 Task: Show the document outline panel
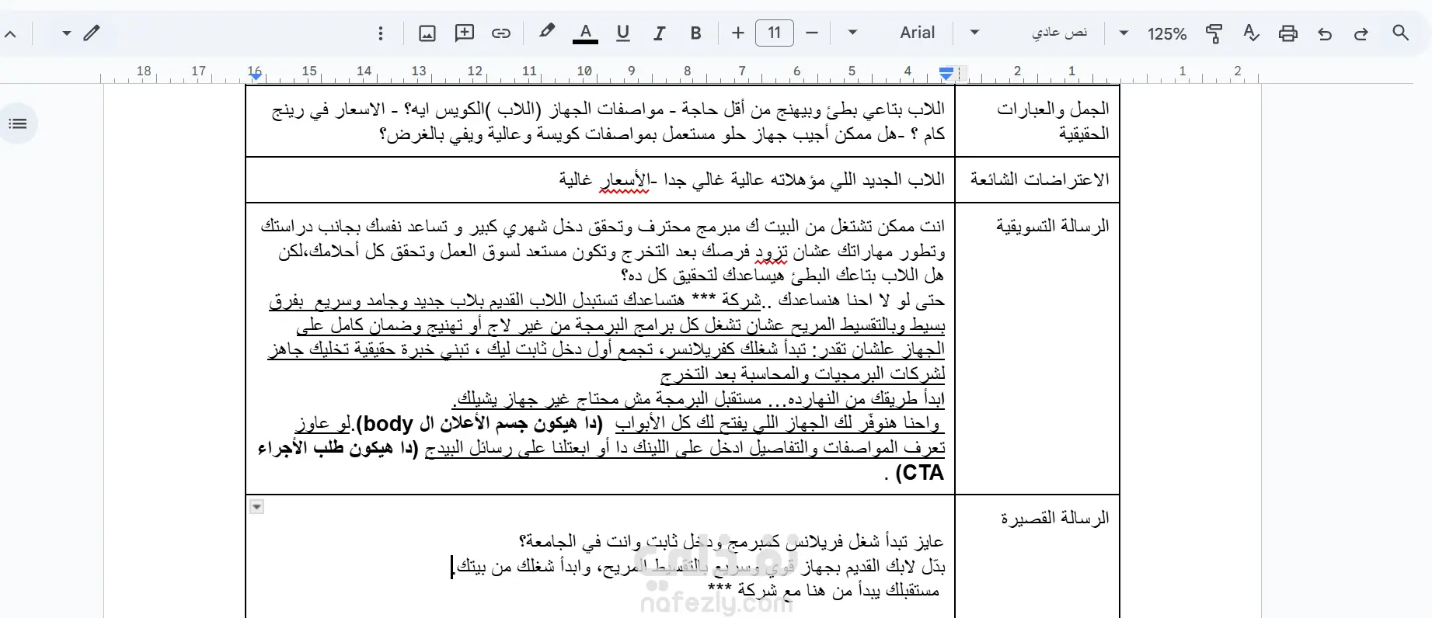coord(17,123)
